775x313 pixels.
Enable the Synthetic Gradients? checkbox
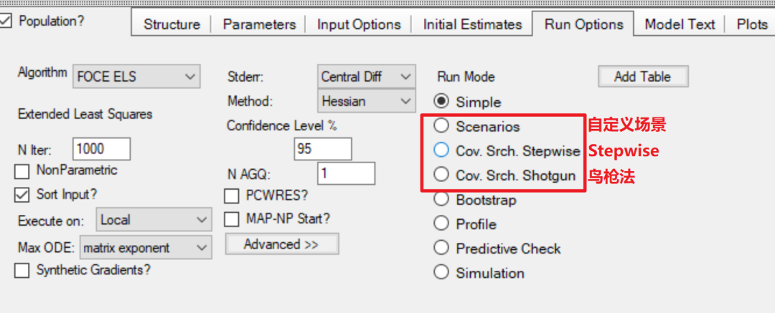click(x=23, y=271)
